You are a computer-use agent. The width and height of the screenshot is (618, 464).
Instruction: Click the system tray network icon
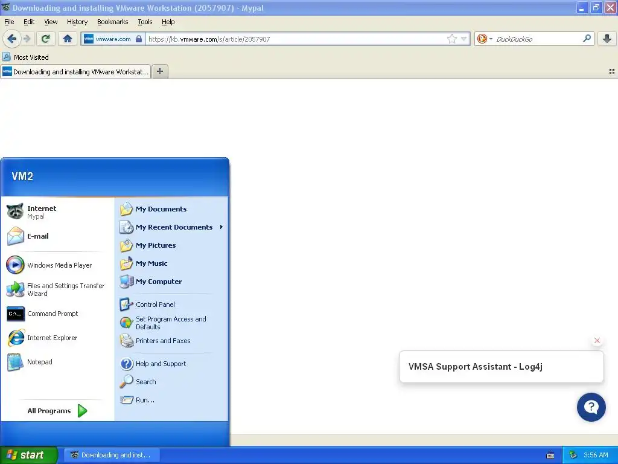pos(573,455)
